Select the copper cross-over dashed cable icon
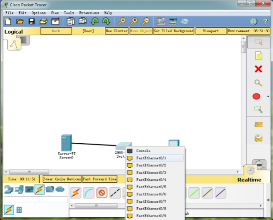This screenshot has height=220, width=273. (115, 193)
